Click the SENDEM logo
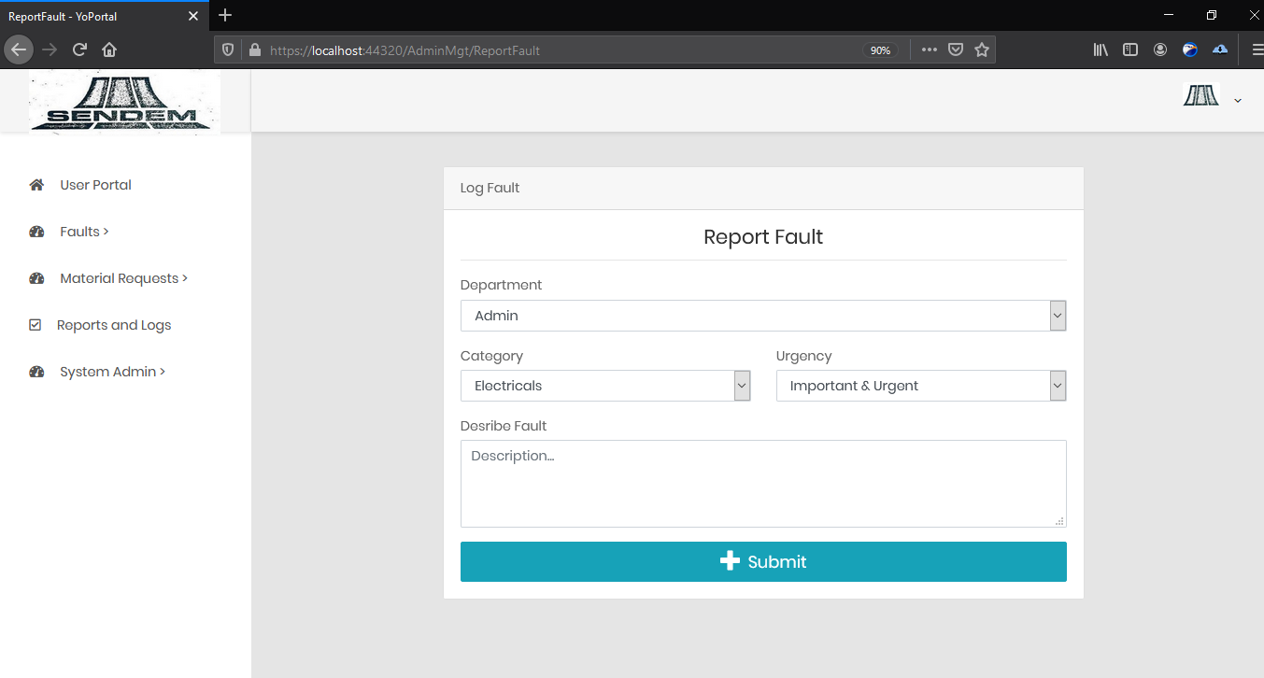Viewport: 1264px width, 678px height. pyautogui.click(x=124, y=102)
